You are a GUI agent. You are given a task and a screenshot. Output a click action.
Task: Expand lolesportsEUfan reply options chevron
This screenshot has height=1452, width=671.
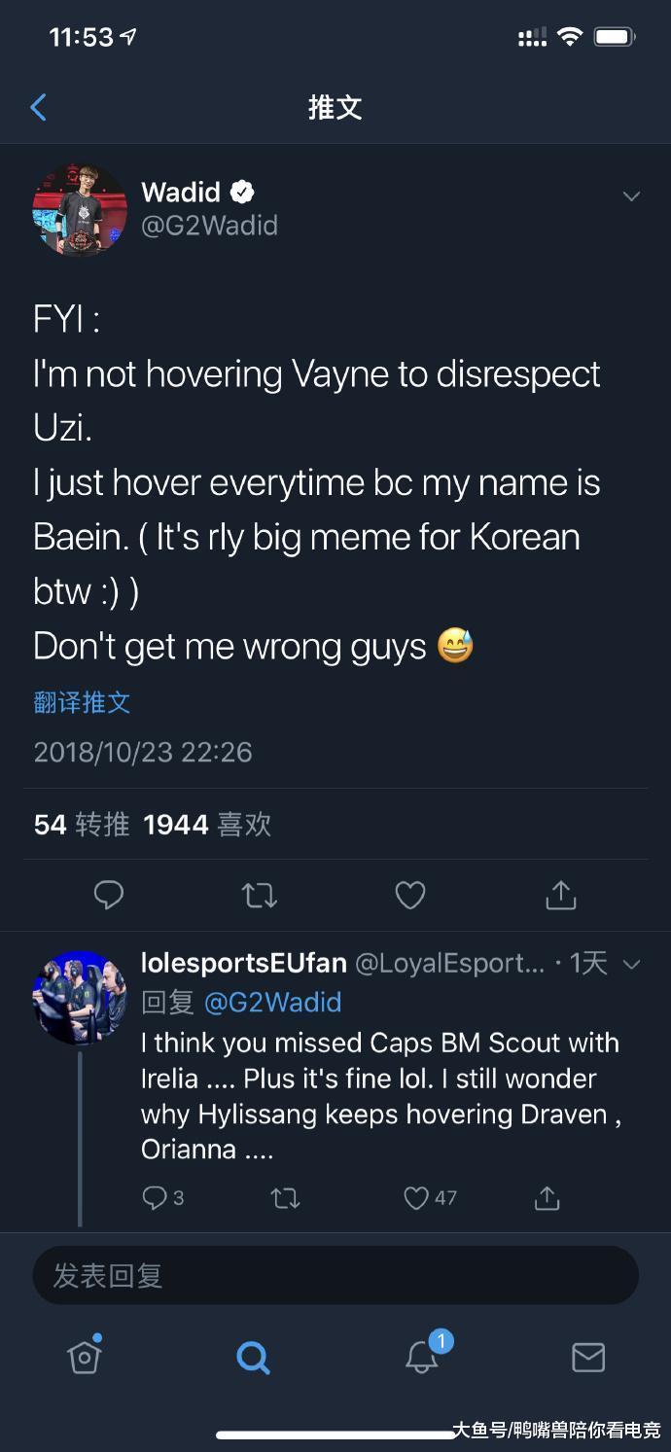tap(631, 965)
